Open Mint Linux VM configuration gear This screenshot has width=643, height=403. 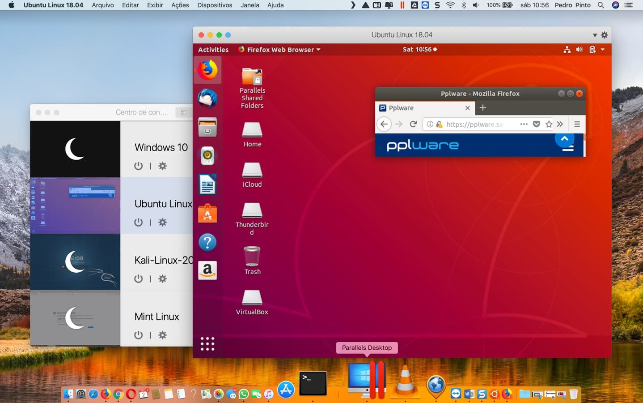[x=163, y=335]
